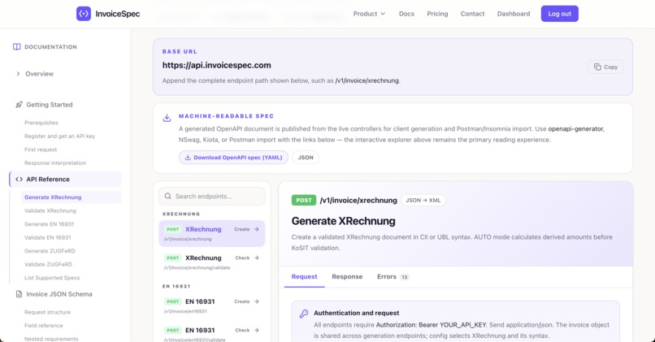Open Request structure in sidebar
Screen dimensions: 655x342
tap(47, 313)
